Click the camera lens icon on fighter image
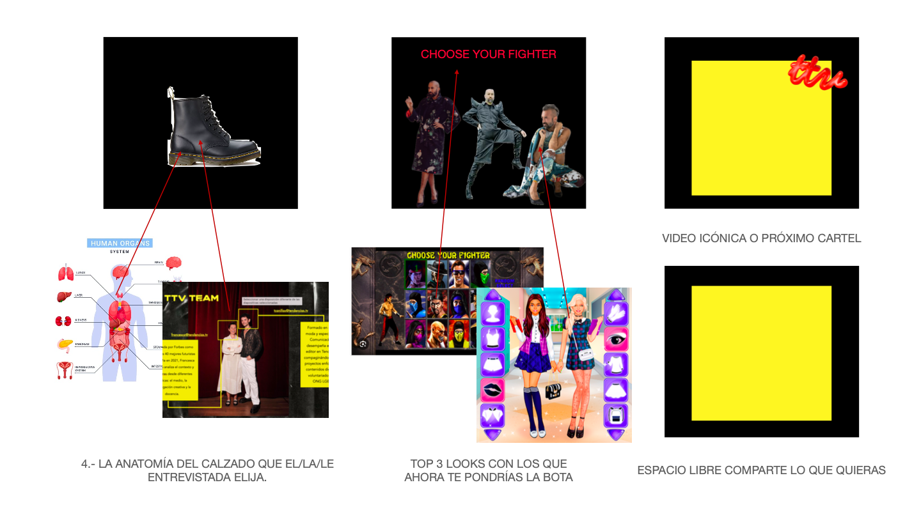 click(363, 344)
